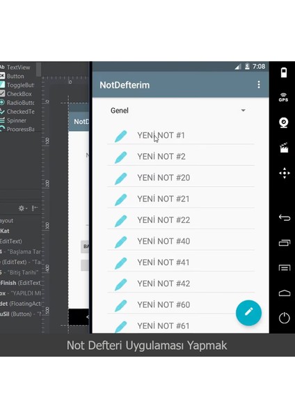Viewport: 295px width, 418px height.
Task: Click pencil icon beside YENİ NOT #42
Action: tap(120, 284)
